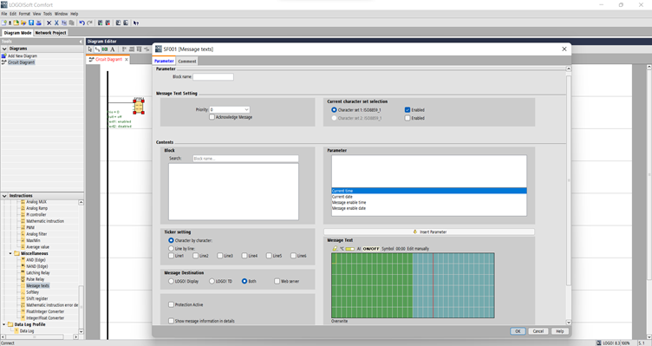652x346 pixels.
Task: Click the °C icon in Message Text toolbar
Action: coord(342,249)
